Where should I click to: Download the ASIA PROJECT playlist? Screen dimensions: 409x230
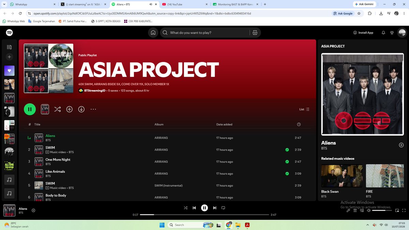tap(81, 109)
